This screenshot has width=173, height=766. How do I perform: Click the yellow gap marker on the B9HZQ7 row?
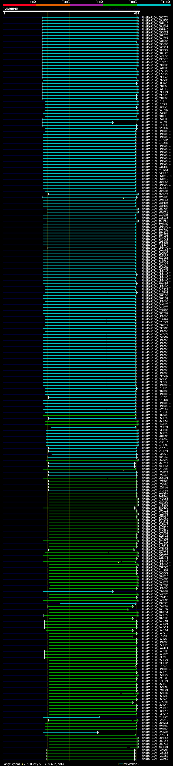click(124, 198)
